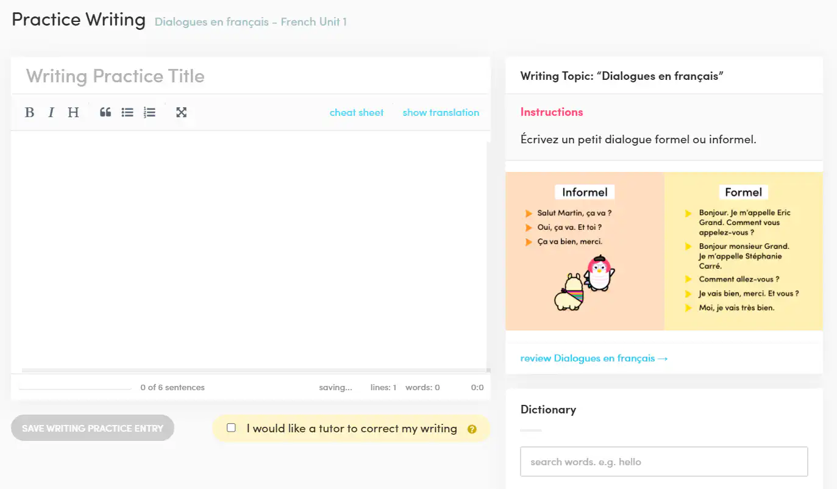Open review Dialogues en français link
Image resolution: width=837 pixels, height=489 pixels.
point(594,359)
